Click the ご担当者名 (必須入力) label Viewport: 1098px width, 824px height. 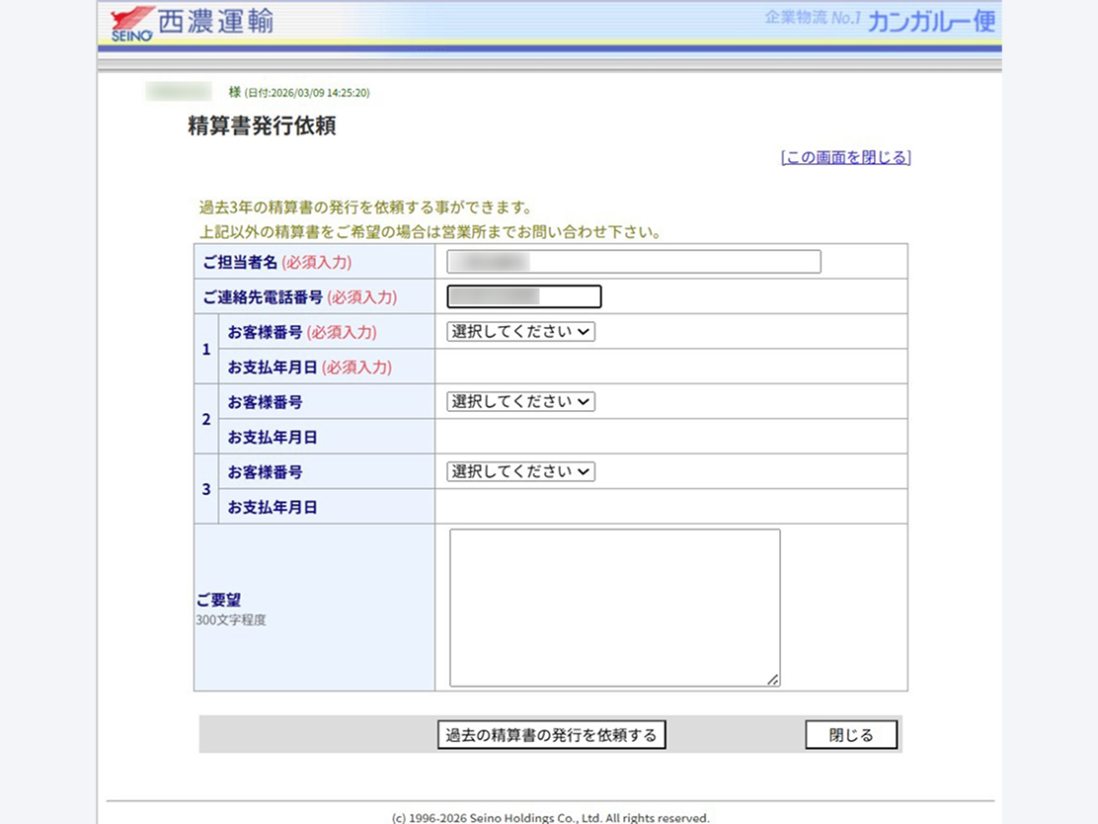tap(277, 262)
